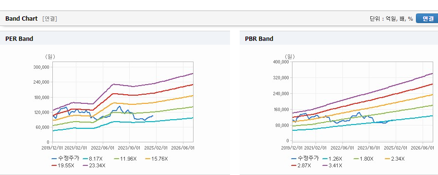
Task: Click the blue 연결 button
Action: tap(427, 18)
